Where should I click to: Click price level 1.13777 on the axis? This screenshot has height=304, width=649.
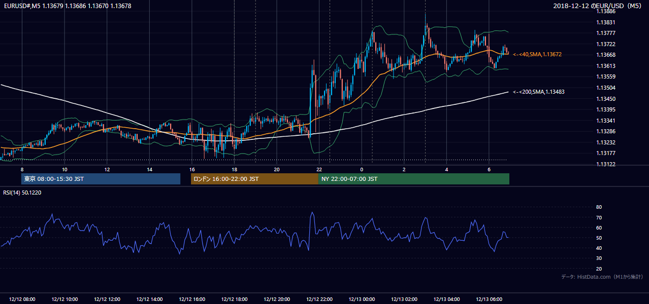(x=606, y=33)
